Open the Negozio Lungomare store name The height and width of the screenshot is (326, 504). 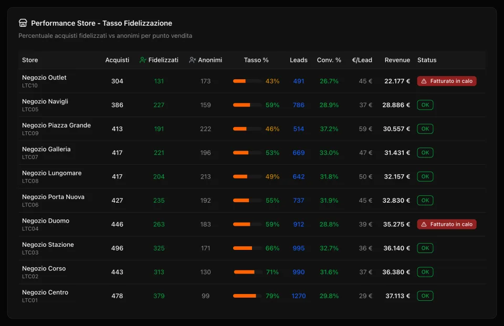(52, 173)
